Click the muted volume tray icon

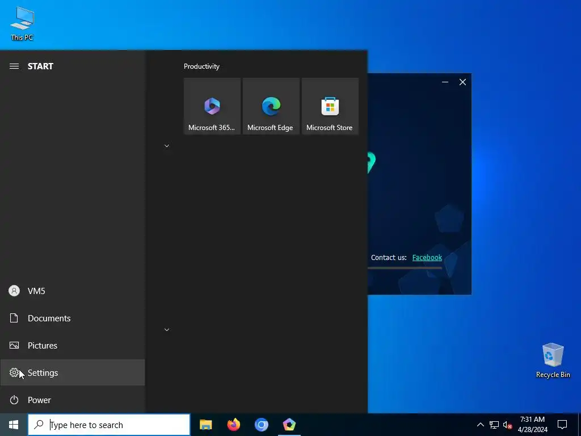(508, 425)
